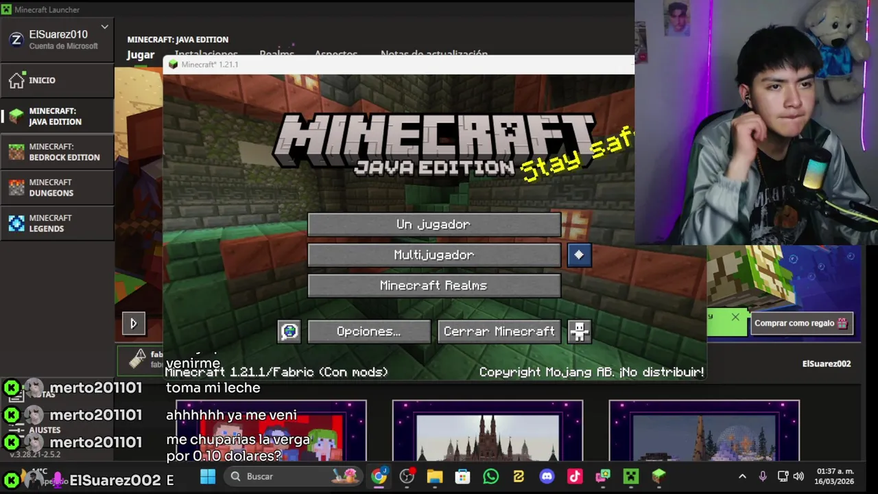Open the snowy dome news thumbnail
The height and width of the screenshot is (494, 878).
tap(704, 430)
